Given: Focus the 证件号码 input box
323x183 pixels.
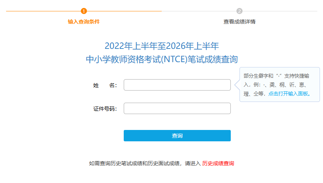Looking at the screenshot, I should [x=177, y=108].
